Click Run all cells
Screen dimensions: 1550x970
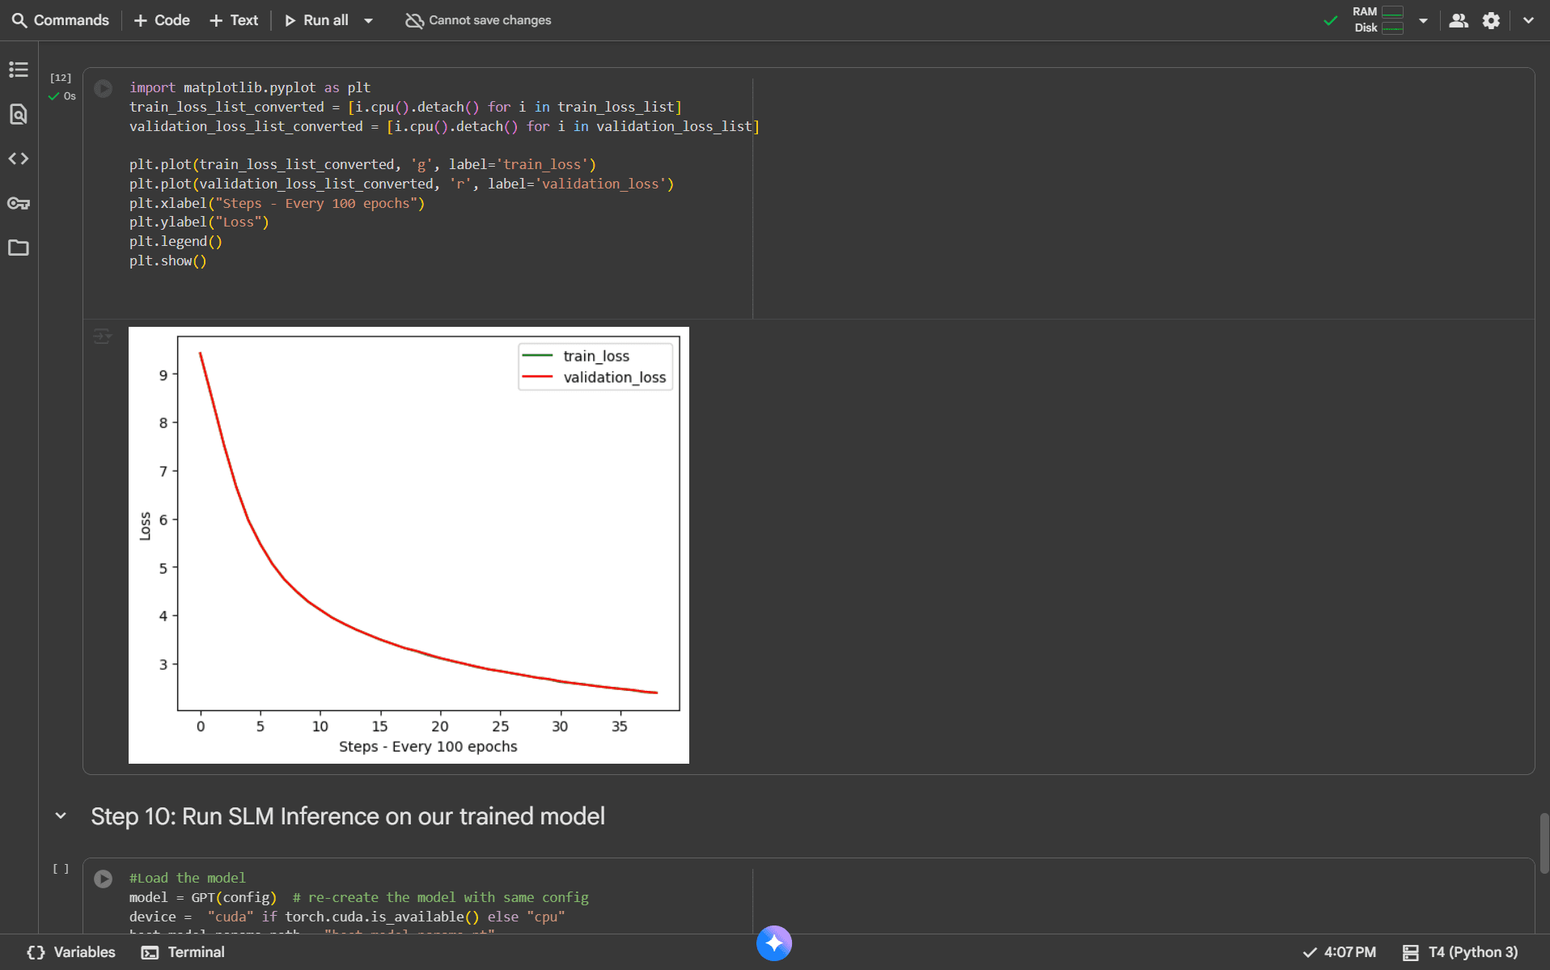[x=316, y=20]
